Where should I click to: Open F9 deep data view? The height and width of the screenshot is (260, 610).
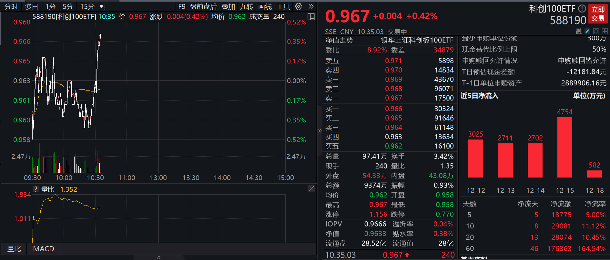(x=182, y=6)
